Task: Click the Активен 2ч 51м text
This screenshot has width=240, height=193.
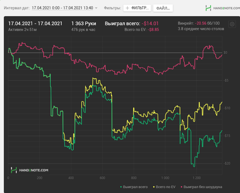Action: [x=22, y=29]
